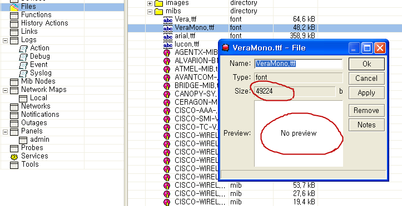Select the ALVARION-B mib file row
This screenshot has height=206, width=402.
coord(196,61)
